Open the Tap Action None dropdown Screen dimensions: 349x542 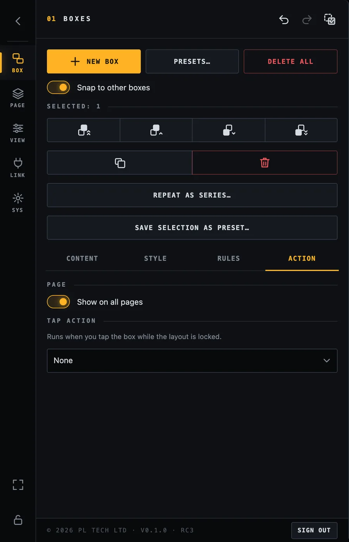pos(192,361)
